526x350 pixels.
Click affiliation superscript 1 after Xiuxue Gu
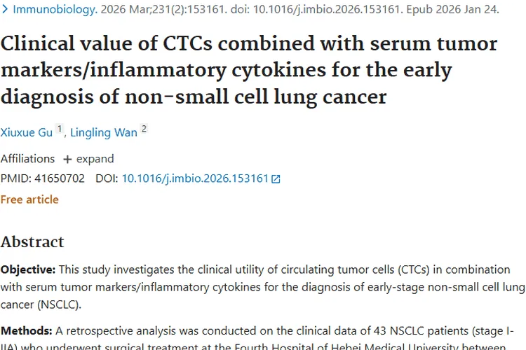coord(60,129)
